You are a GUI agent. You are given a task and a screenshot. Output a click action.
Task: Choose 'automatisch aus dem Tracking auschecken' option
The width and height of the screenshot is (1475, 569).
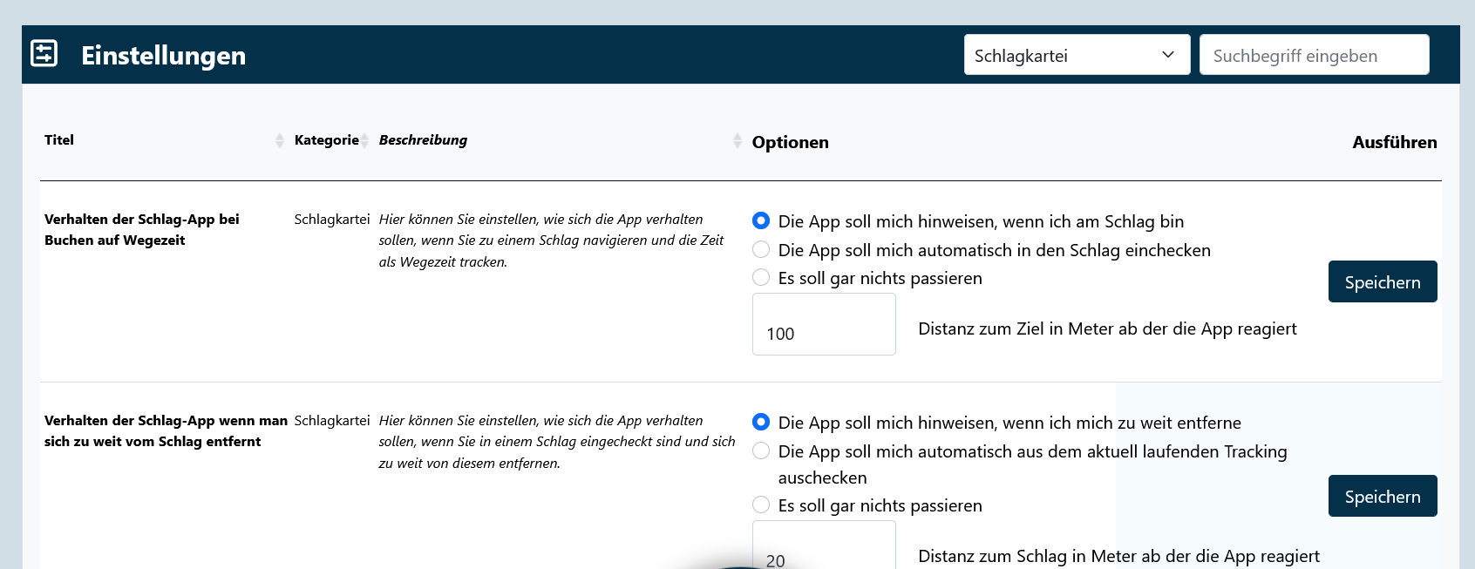(761, 450)
